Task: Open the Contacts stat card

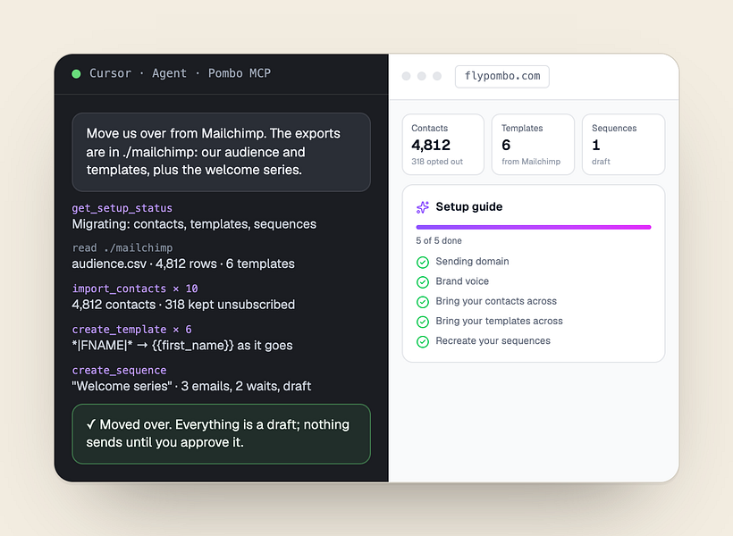Action: coord(443,145)
